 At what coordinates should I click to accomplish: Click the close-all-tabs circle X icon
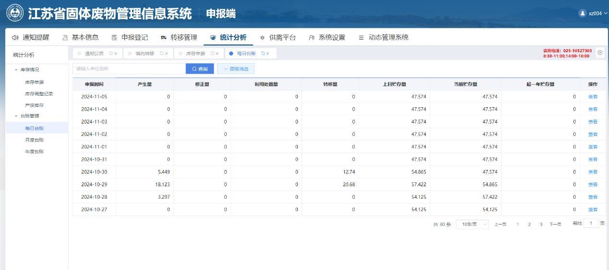(600, 53)
